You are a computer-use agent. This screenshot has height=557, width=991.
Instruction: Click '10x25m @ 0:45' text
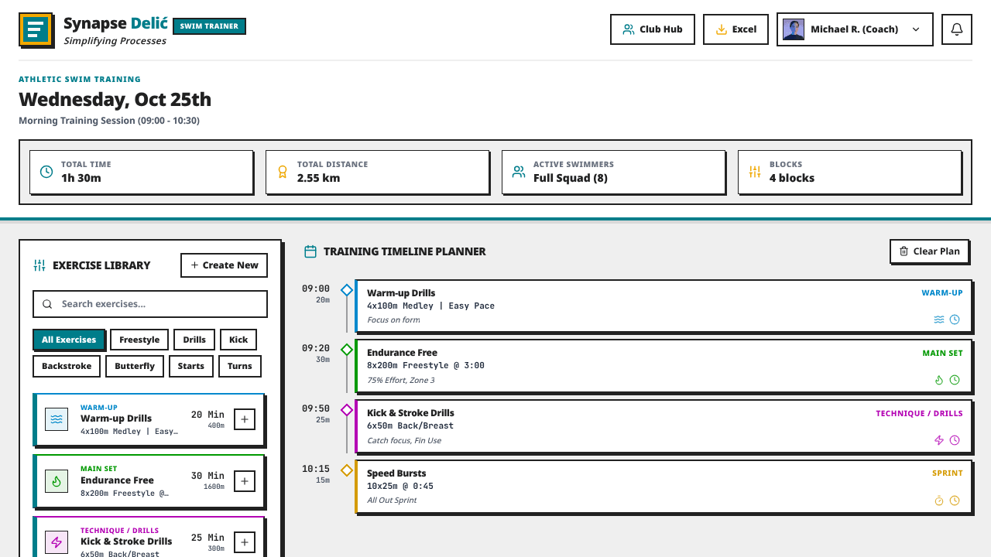coord(400,486)
